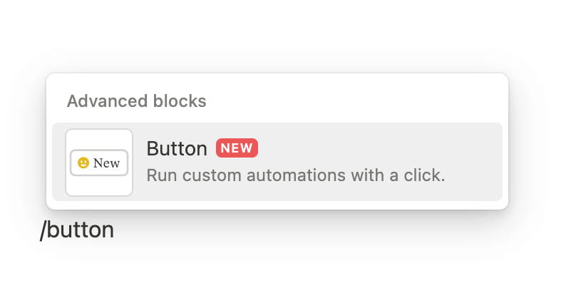Click the slash character before 'button'
This screenshot has width=576, height=288.
tap(43, 230)
